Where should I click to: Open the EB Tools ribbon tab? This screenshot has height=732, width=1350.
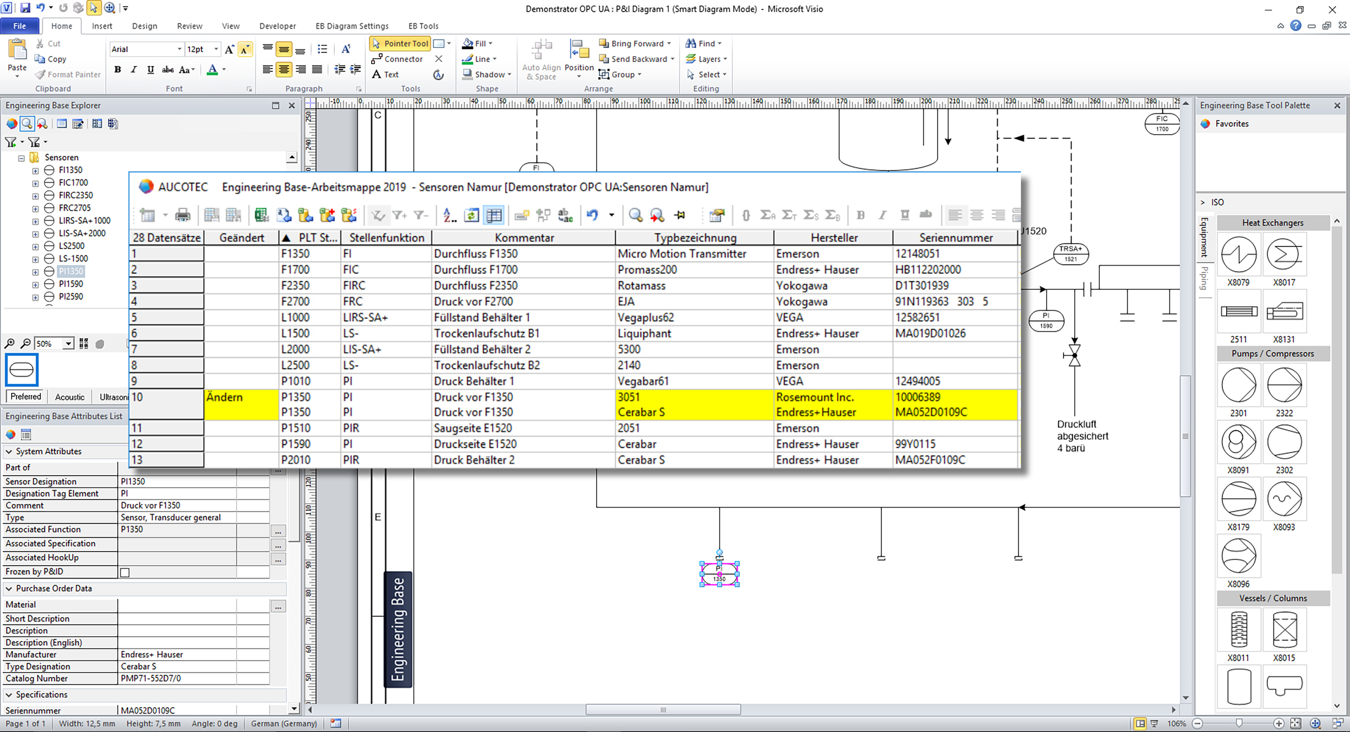pyautogui.click(x=423, y=26)
